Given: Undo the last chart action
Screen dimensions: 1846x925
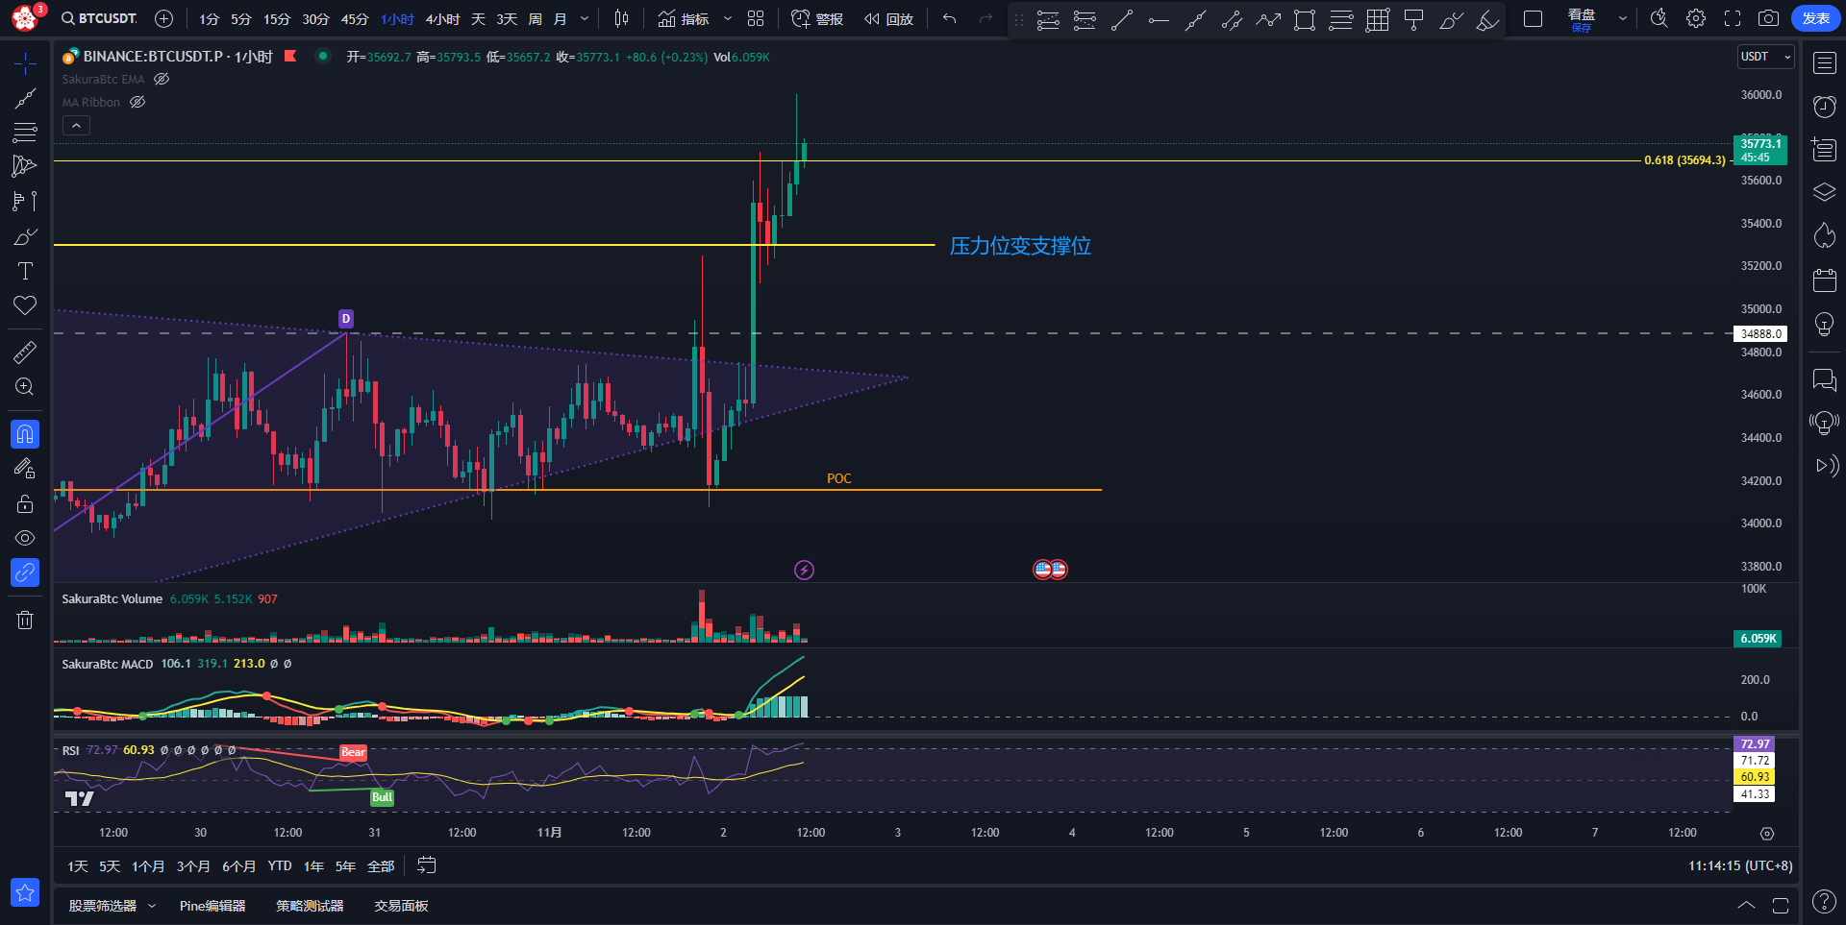Looking at the screenshot, I should (950, 18).
